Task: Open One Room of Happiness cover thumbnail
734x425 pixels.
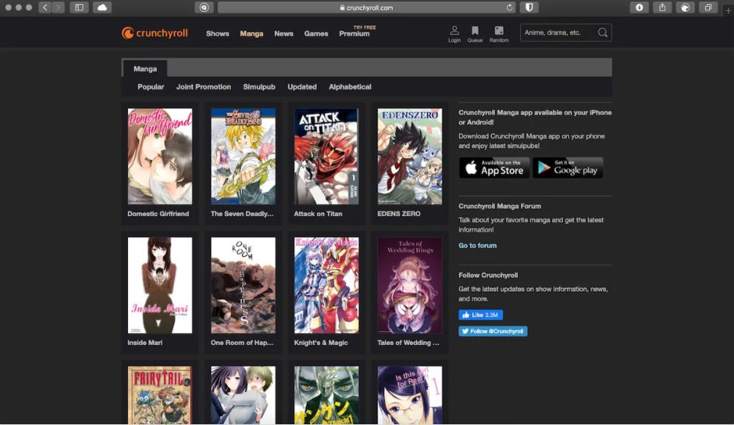Action: point(243,285)
